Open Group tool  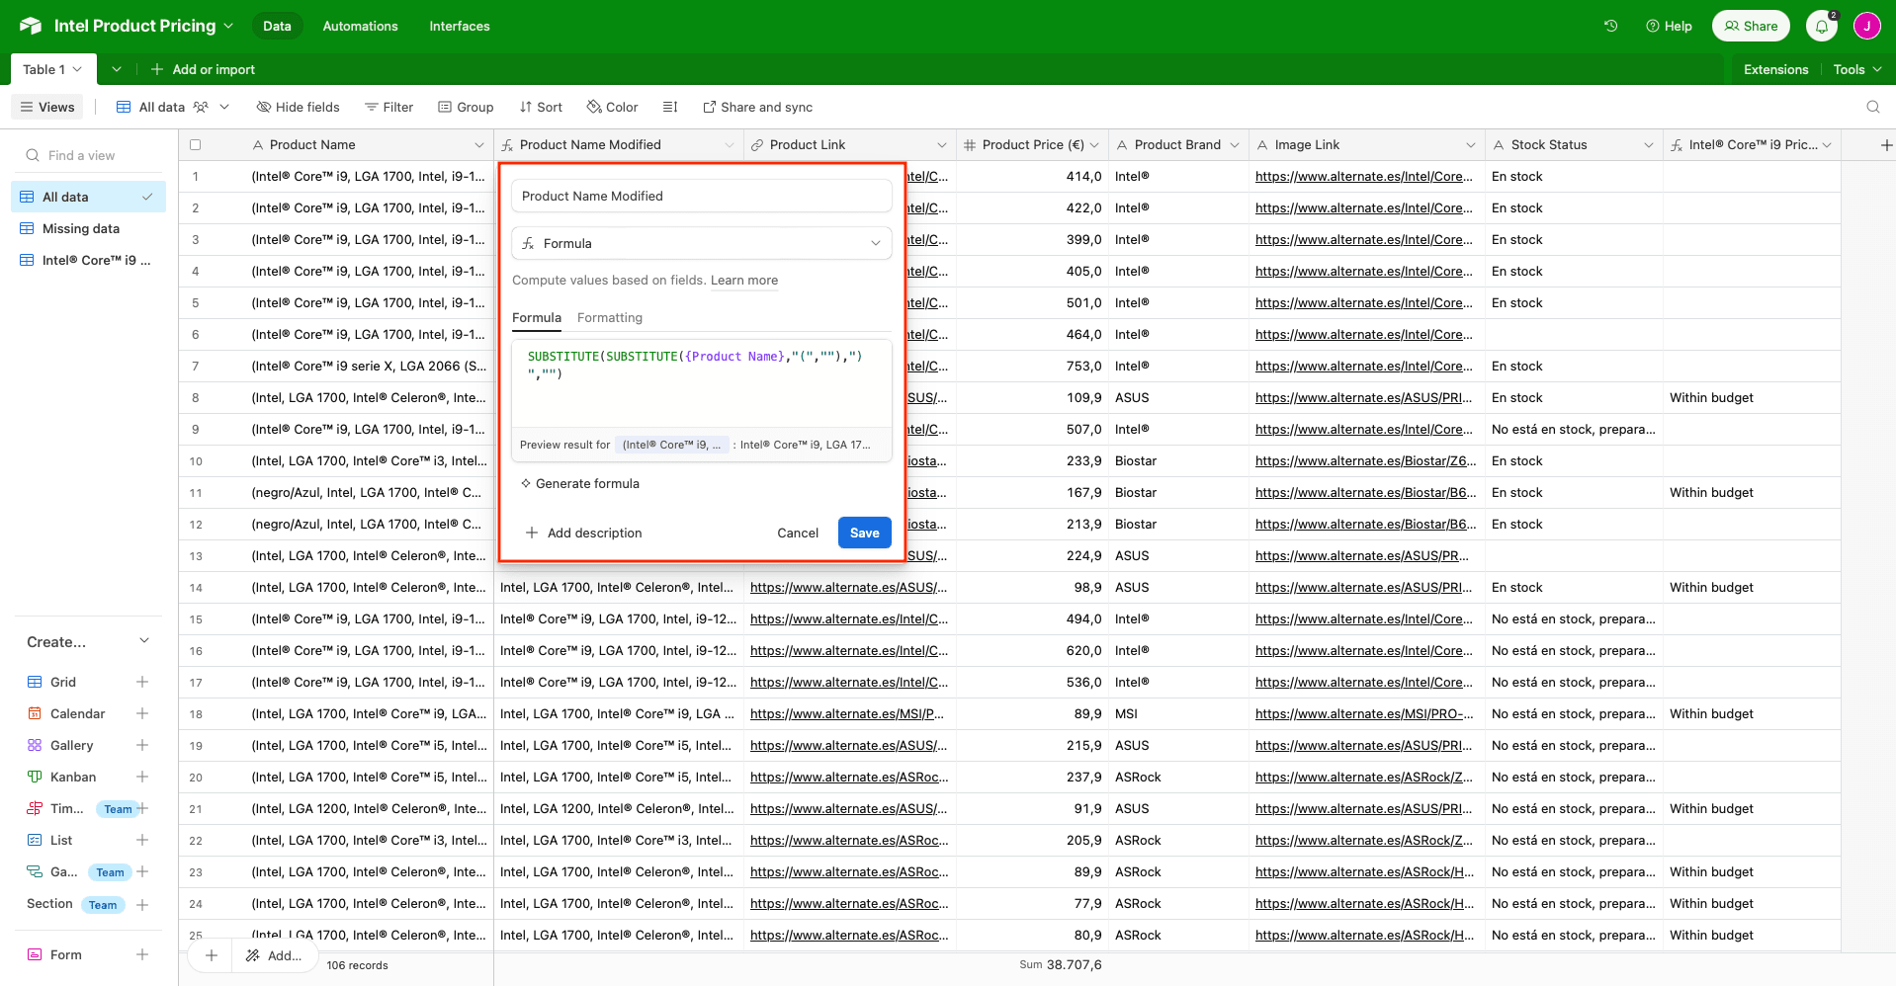[x=466, y=107]
